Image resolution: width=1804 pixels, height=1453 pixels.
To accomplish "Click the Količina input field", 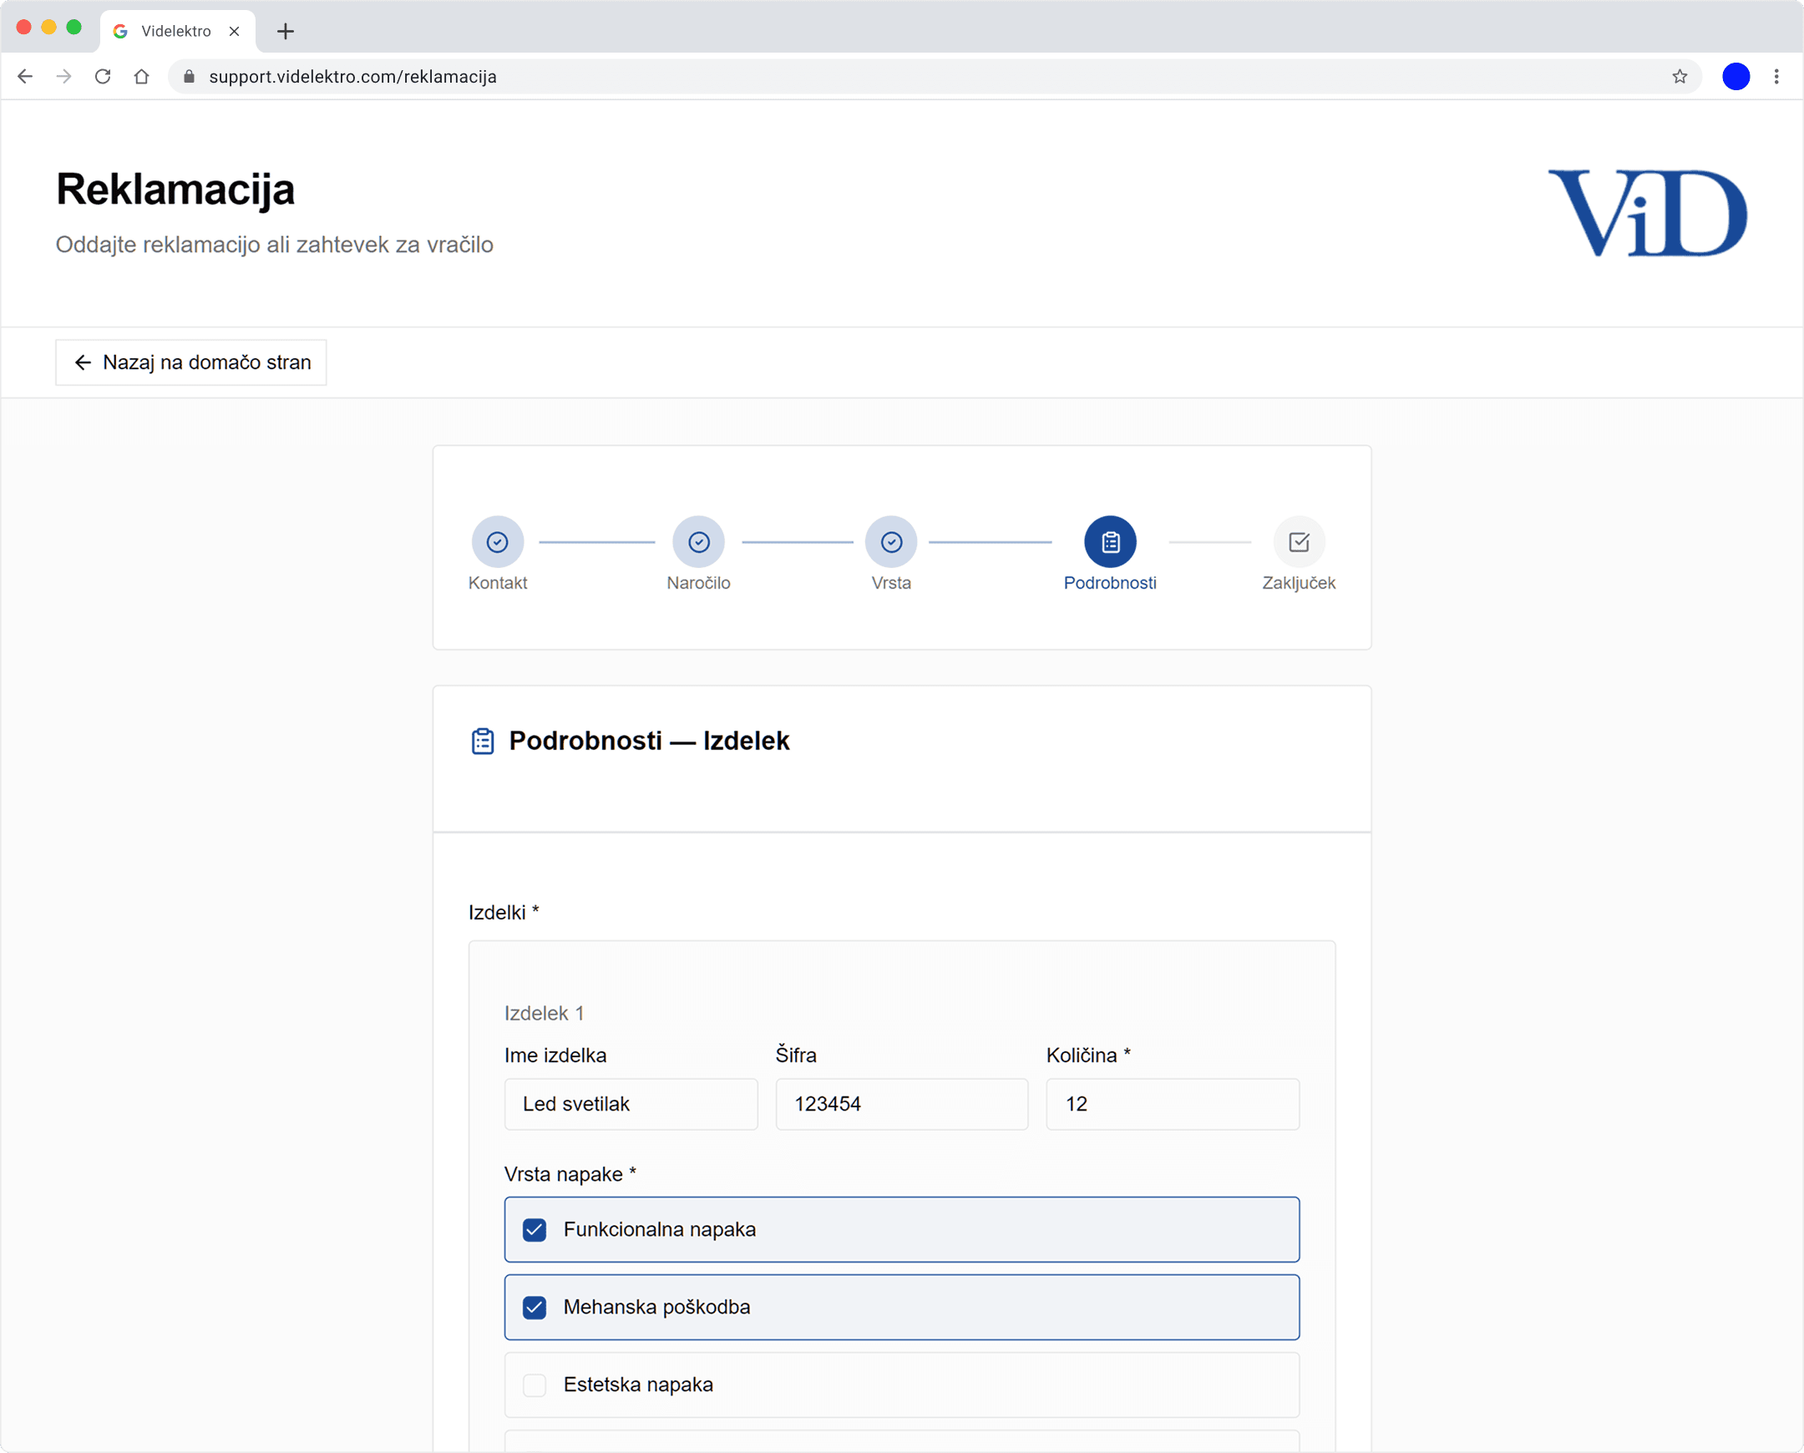I will pyautogui.click(x=1172, y=1104).
